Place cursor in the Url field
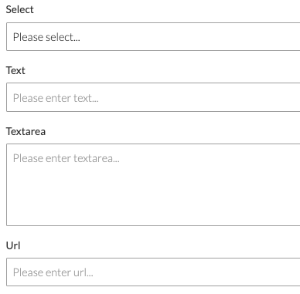Image resolution: width=300 pixels, height=294 pixels. coord(153,272)
